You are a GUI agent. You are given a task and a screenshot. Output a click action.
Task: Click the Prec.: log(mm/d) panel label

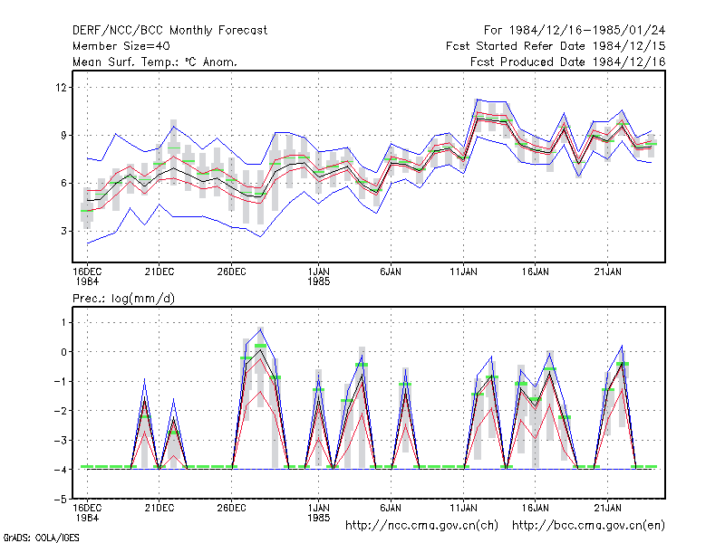click(x=123, y=299)
